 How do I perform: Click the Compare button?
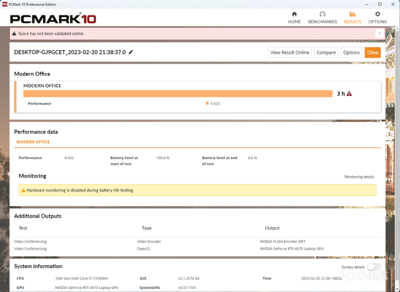tap(326, 53)
